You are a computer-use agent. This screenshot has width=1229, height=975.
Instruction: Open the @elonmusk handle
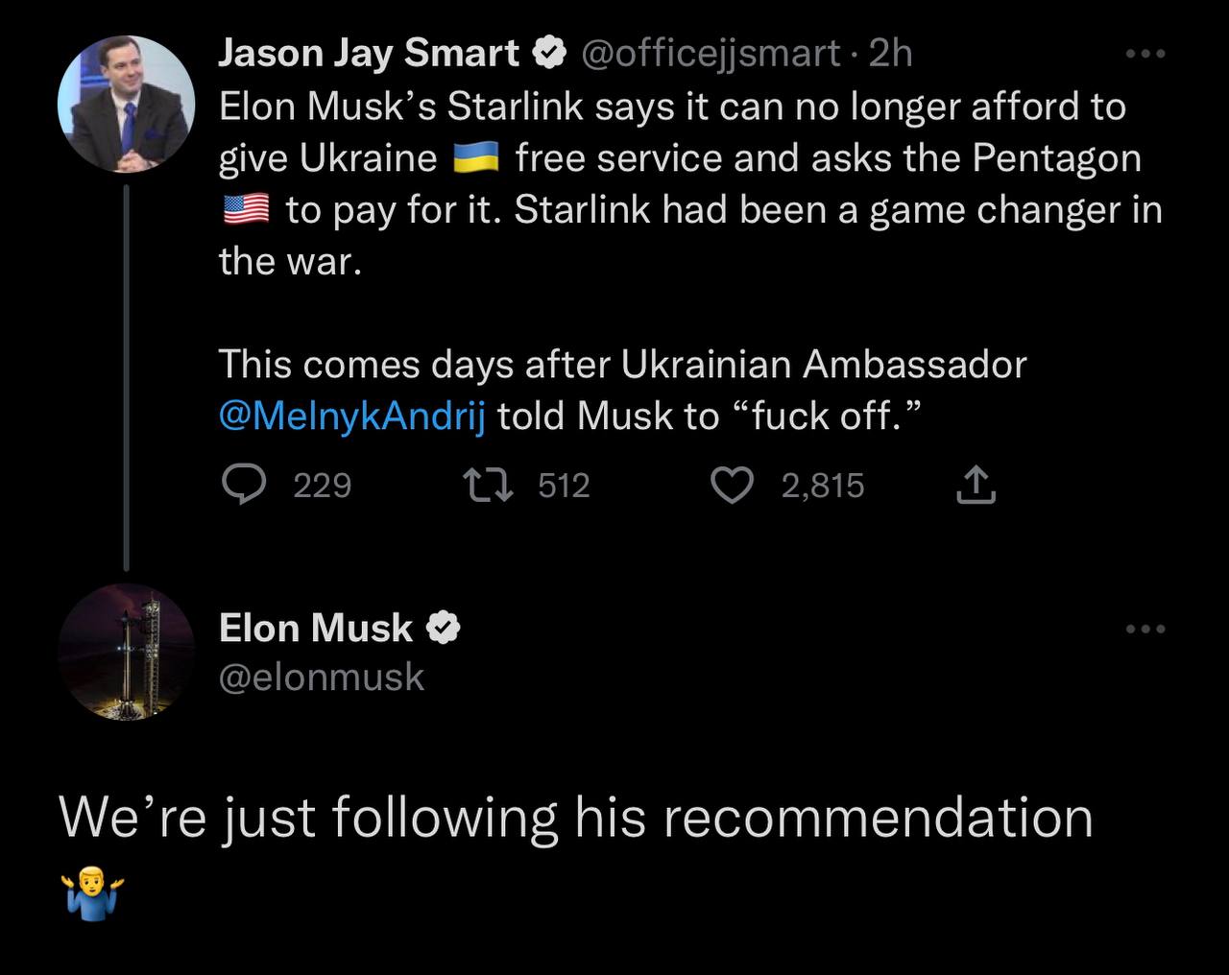point(321,678)
